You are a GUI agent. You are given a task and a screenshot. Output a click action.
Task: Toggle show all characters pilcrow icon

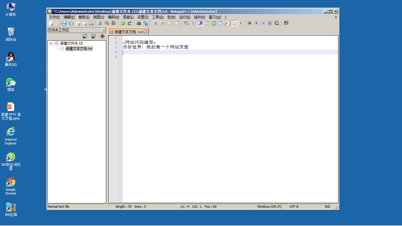(193, 23)
